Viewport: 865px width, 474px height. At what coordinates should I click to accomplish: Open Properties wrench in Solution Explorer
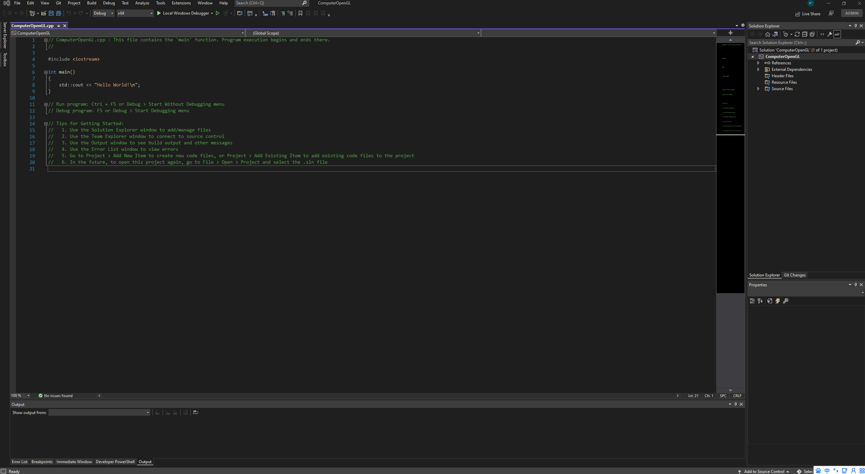click(830, 34)
